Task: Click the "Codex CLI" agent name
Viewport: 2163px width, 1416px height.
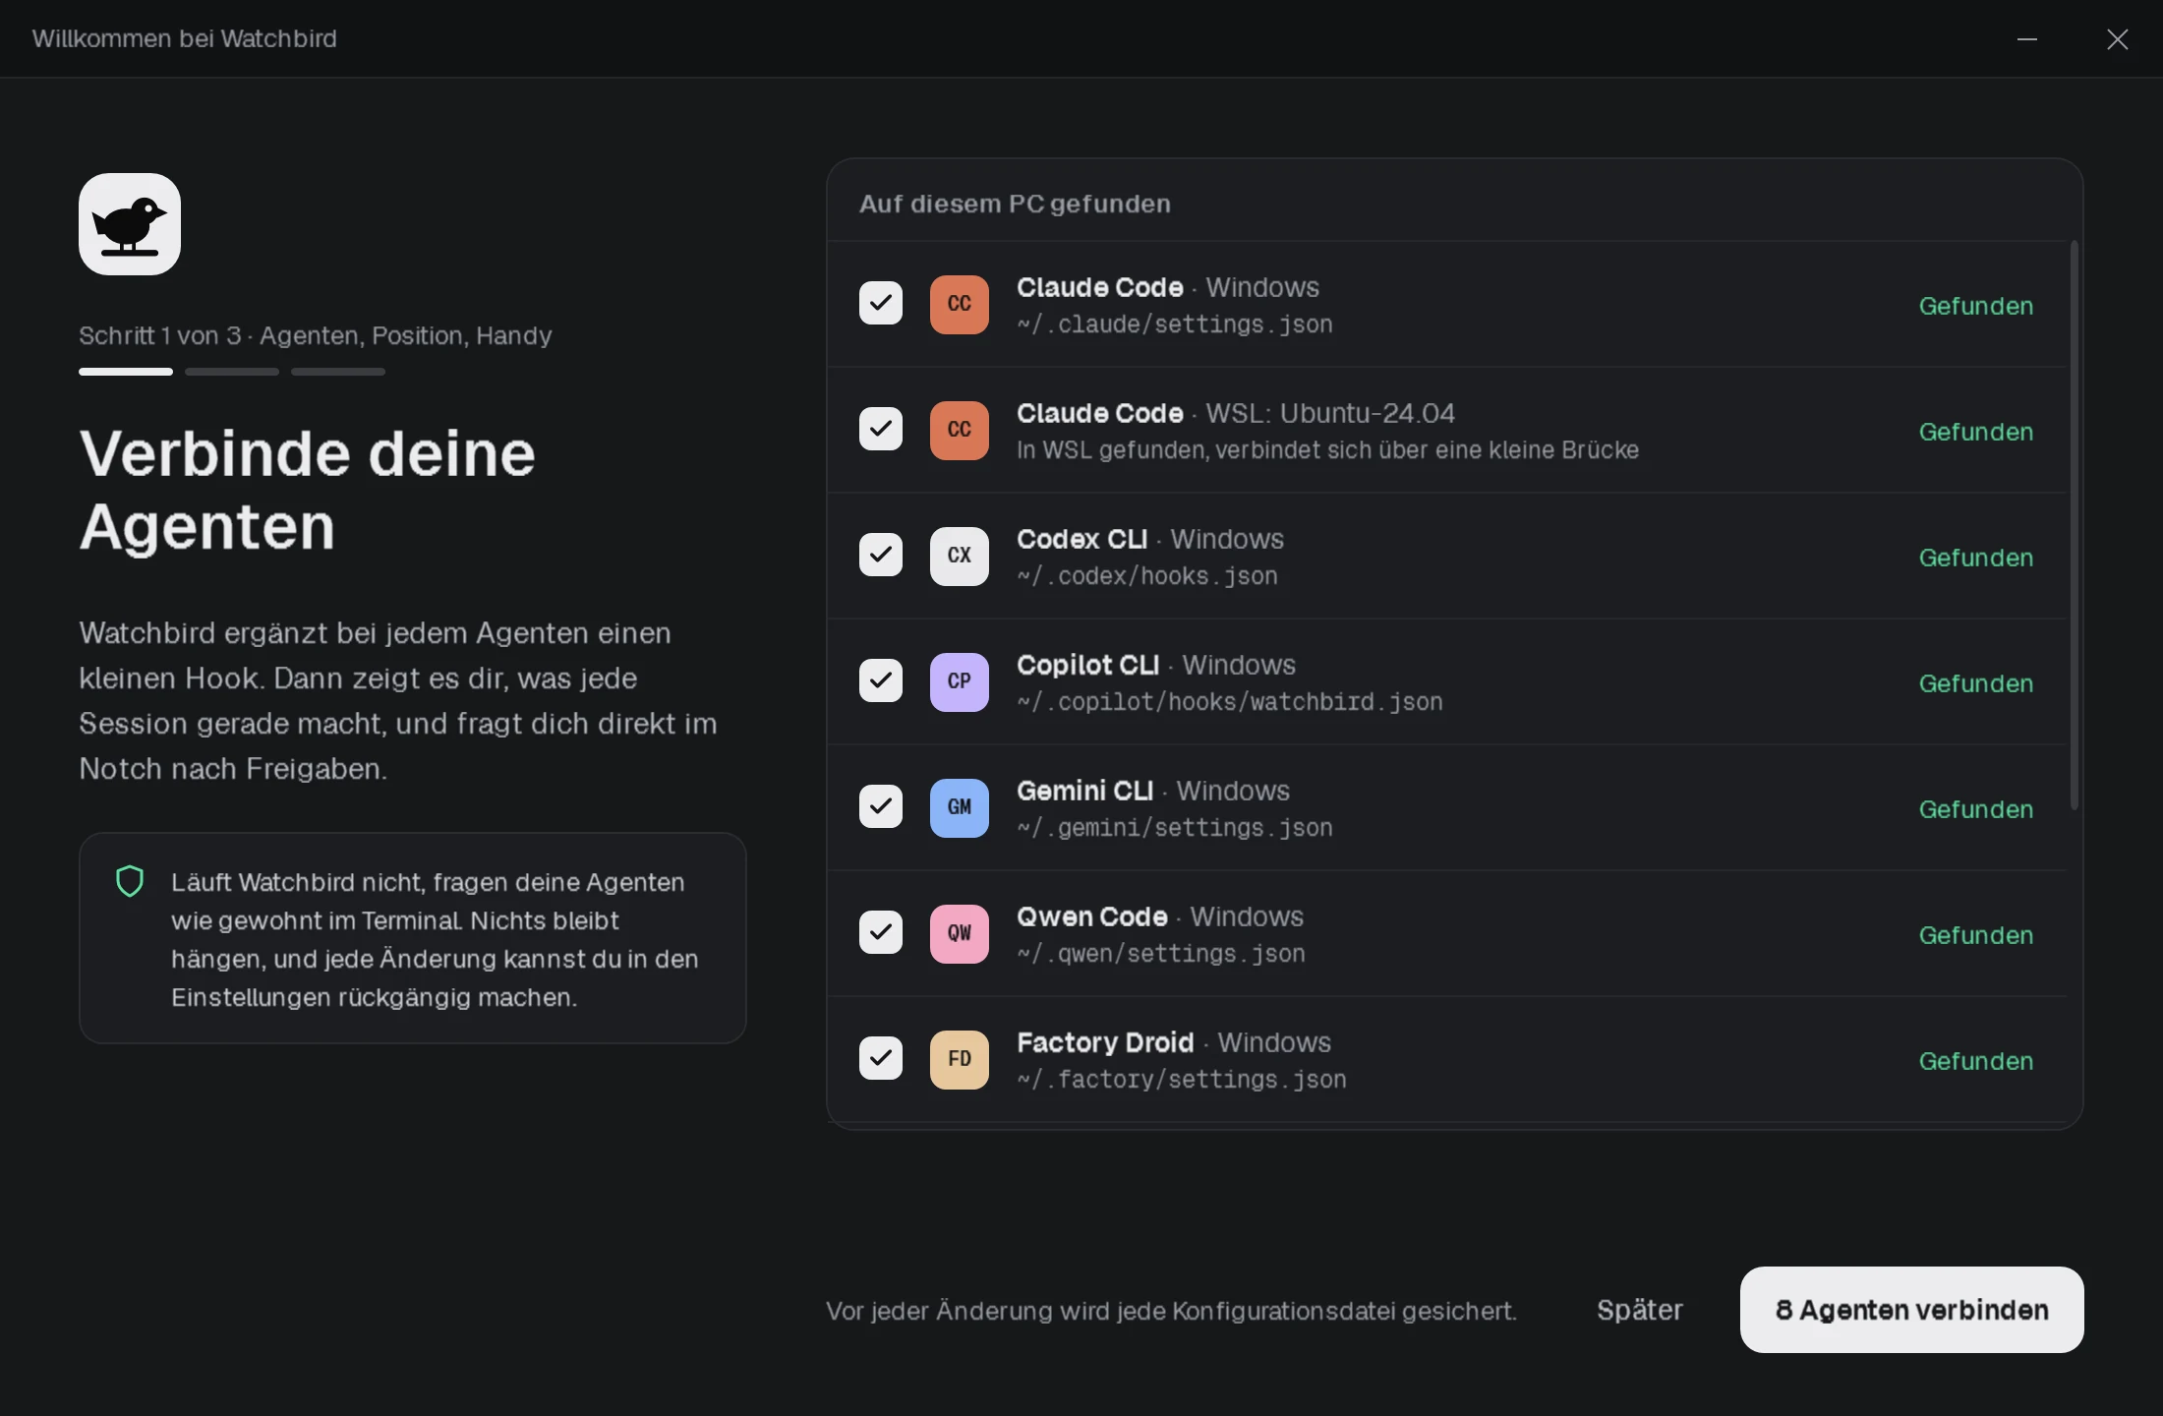Action: pyautogui.click(x=1081, y=539)
